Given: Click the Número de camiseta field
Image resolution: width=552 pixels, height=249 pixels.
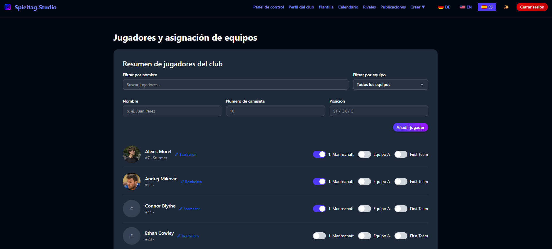Looking at the screenshot, I should [275, 111].
